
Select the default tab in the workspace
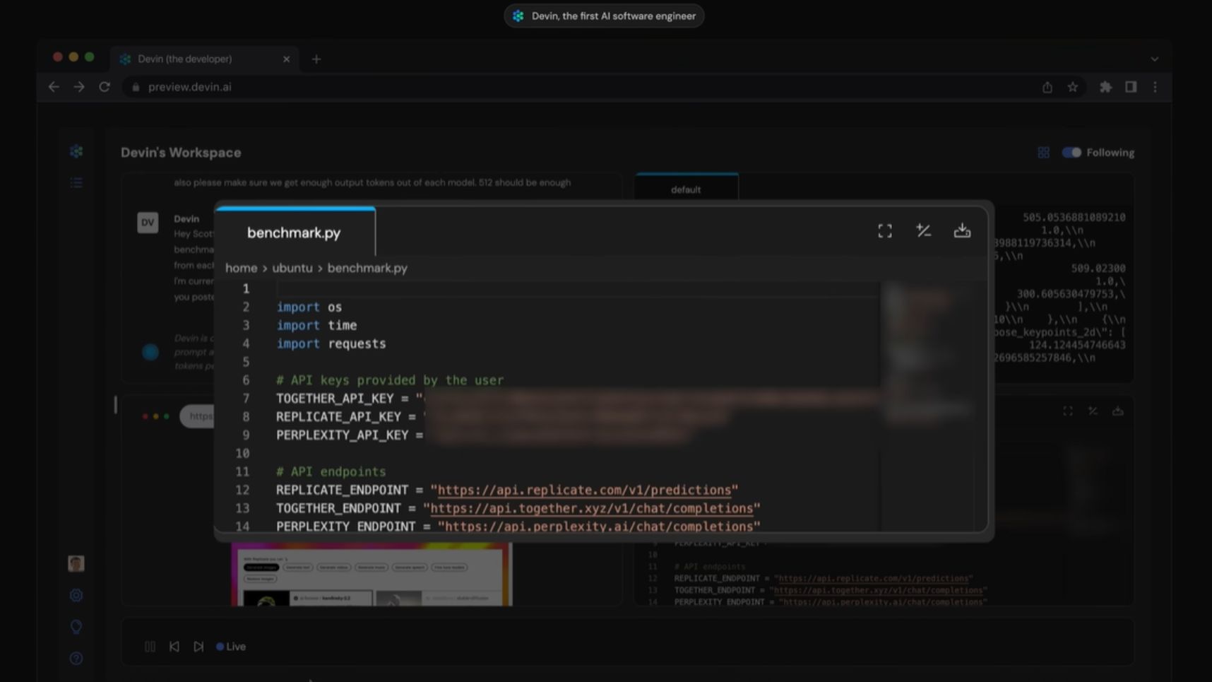[x=686, y=189]
